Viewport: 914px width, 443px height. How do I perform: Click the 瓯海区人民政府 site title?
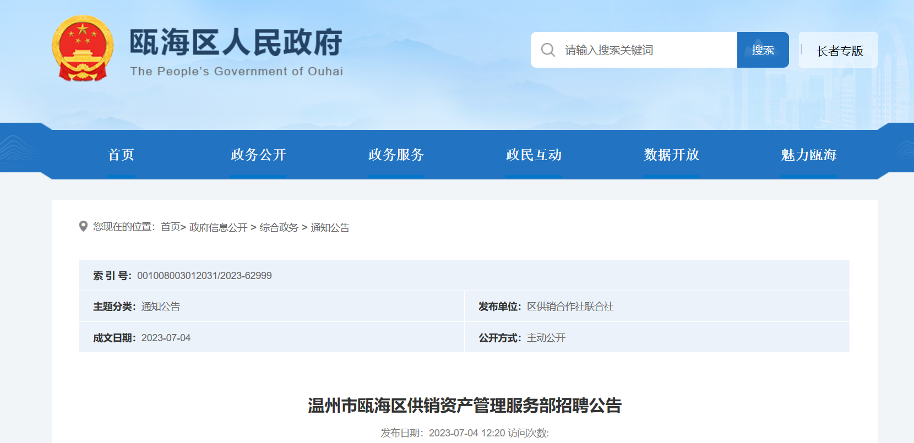coord(236,43)
